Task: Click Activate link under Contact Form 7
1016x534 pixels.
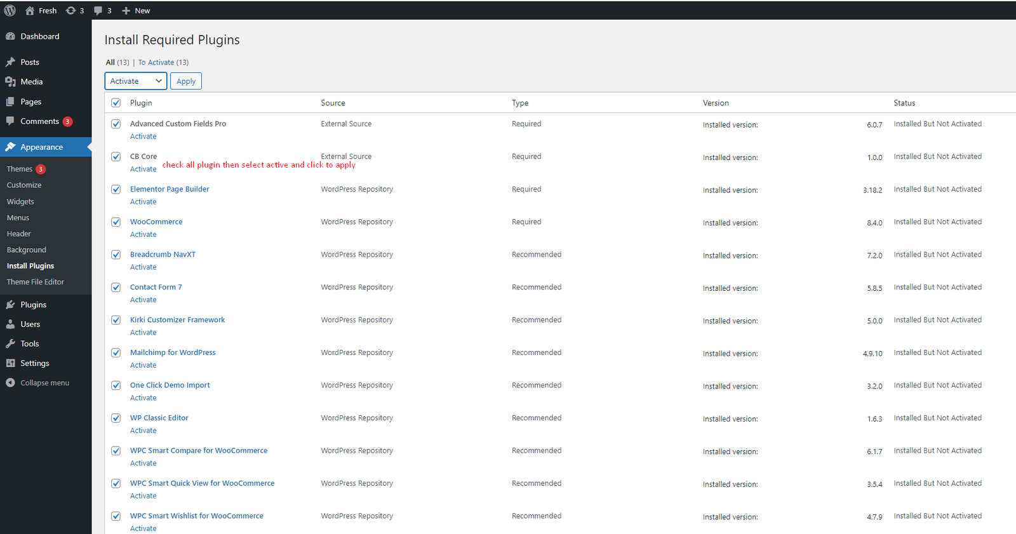Action: point(143,300)
